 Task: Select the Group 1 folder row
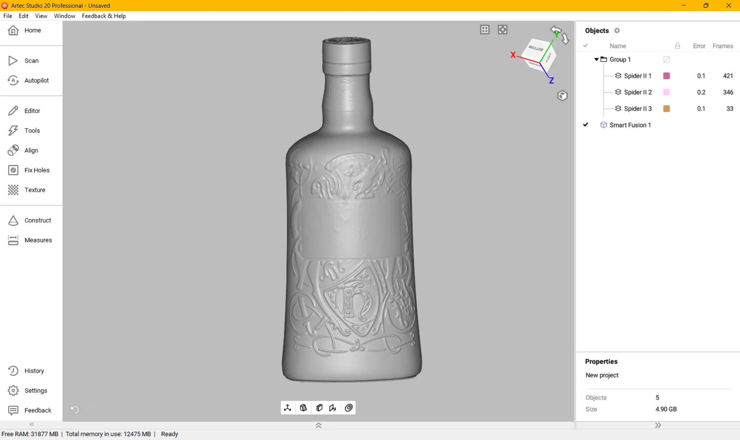[x=620, y=59]
